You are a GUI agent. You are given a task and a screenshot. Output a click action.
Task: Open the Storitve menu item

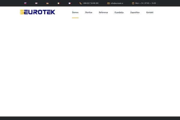pyautogui.click(x=88, y=12)
